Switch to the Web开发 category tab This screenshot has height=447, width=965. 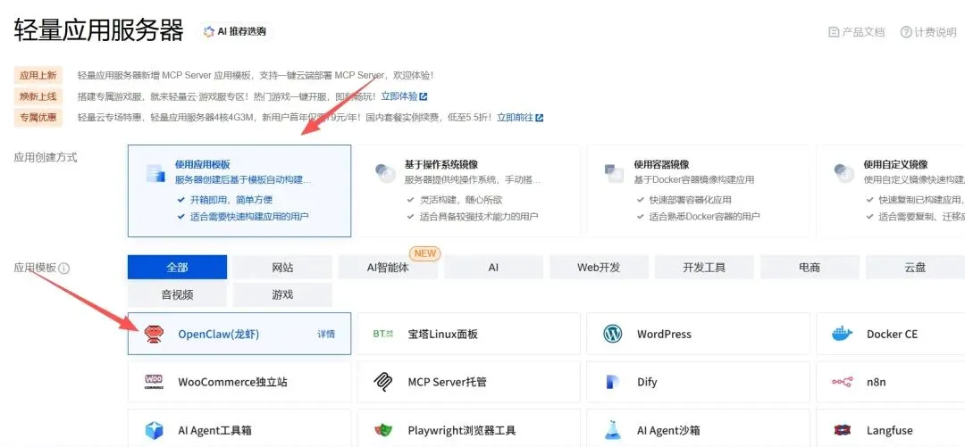click(x=599, y=268)
